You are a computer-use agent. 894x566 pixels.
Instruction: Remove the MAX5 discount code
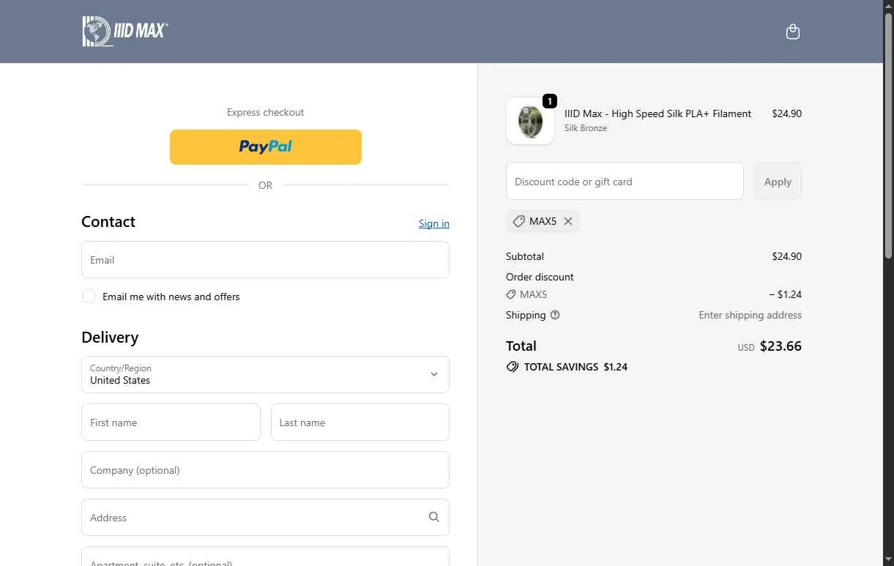coord(568,221)
